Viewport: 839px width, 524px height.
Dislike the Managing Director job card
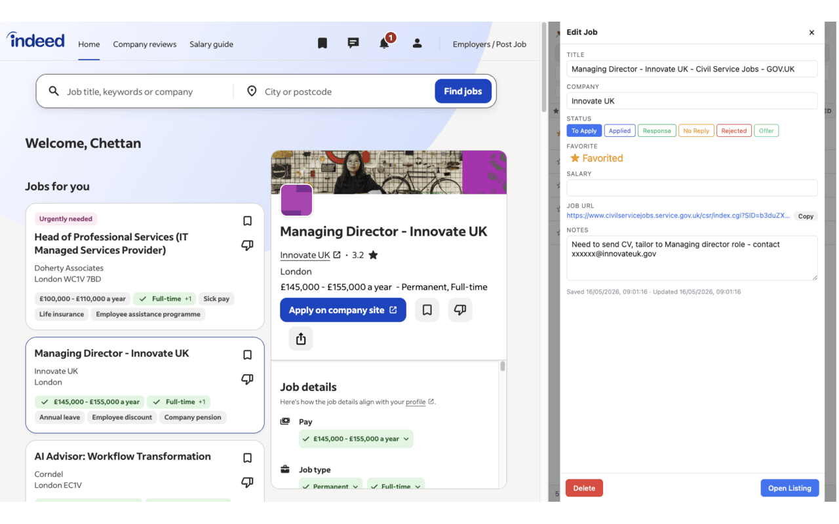tap(247, 379)
